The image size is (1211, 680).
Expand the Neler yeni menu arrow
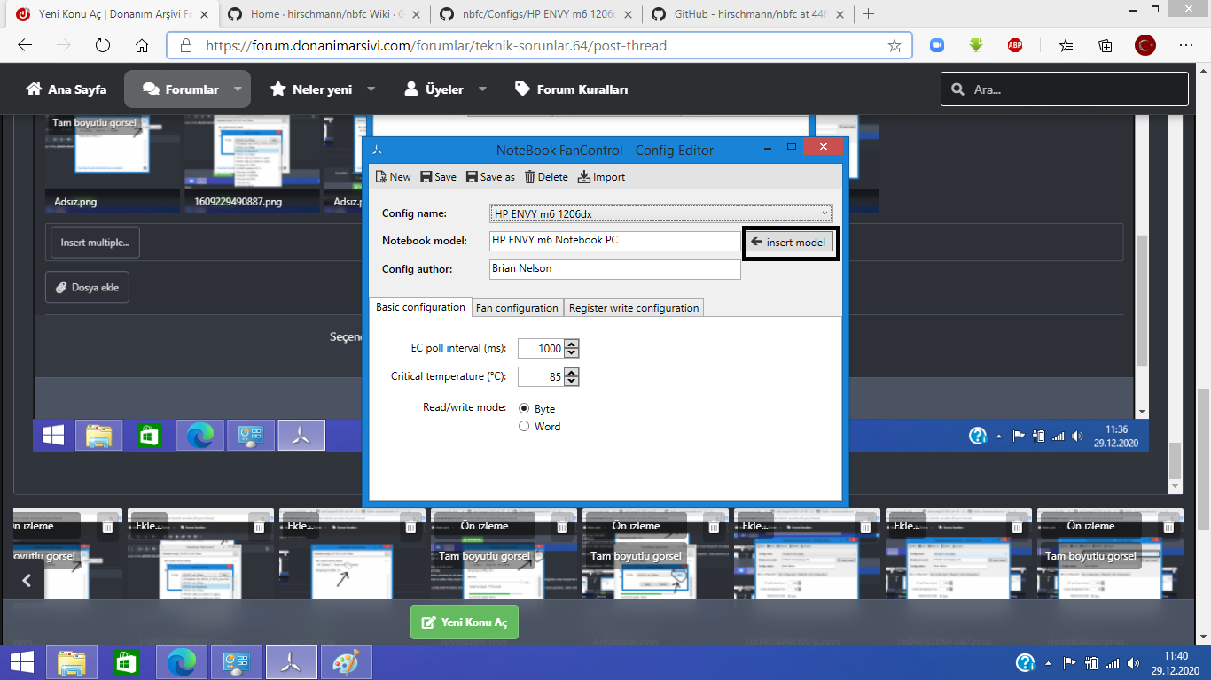tap(371, 89)
